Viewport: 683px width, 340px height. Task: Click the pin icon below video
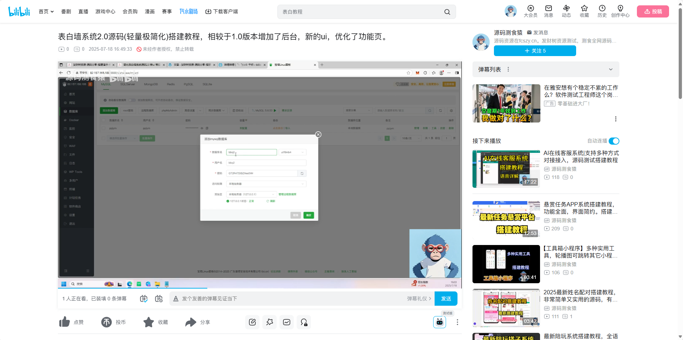[269, 322]
